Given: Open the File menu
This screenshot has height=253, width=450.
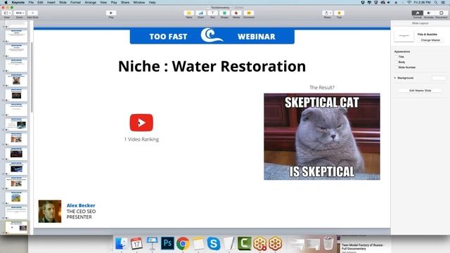Looking at the screenshot, I should pyautogui.click(x=31, y=2).
